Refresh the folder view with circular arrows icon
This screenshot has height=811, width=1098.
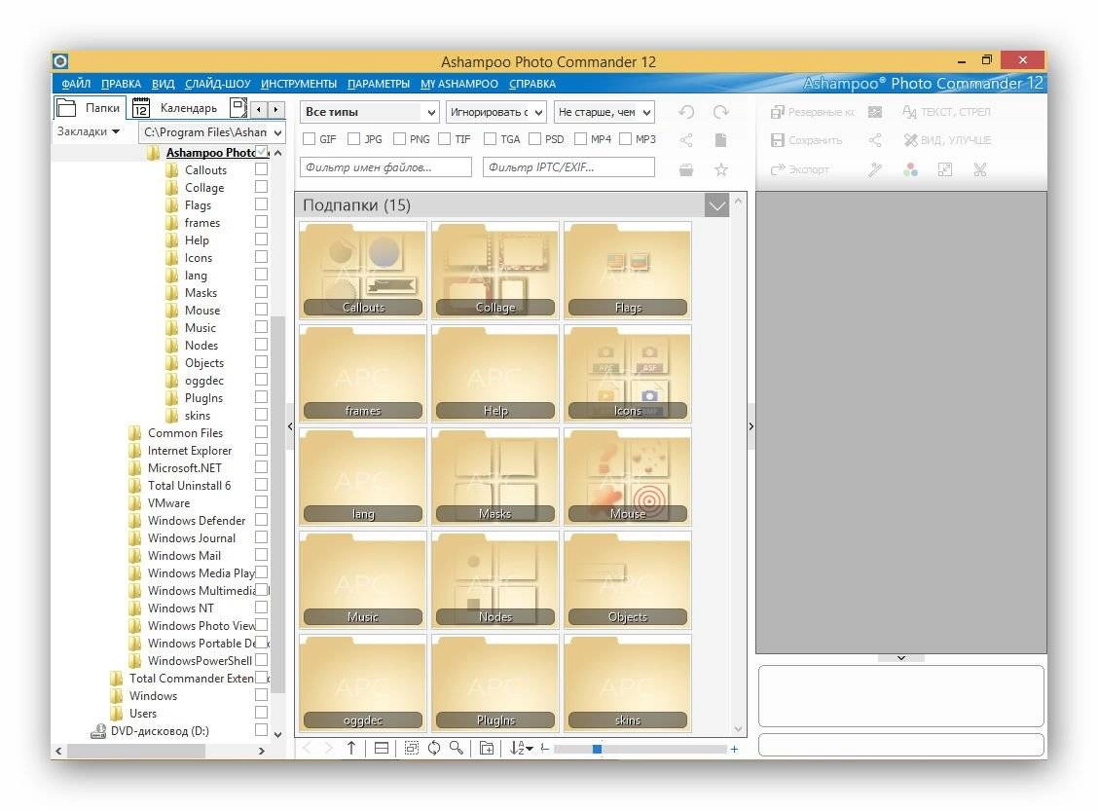coord(434,748)
